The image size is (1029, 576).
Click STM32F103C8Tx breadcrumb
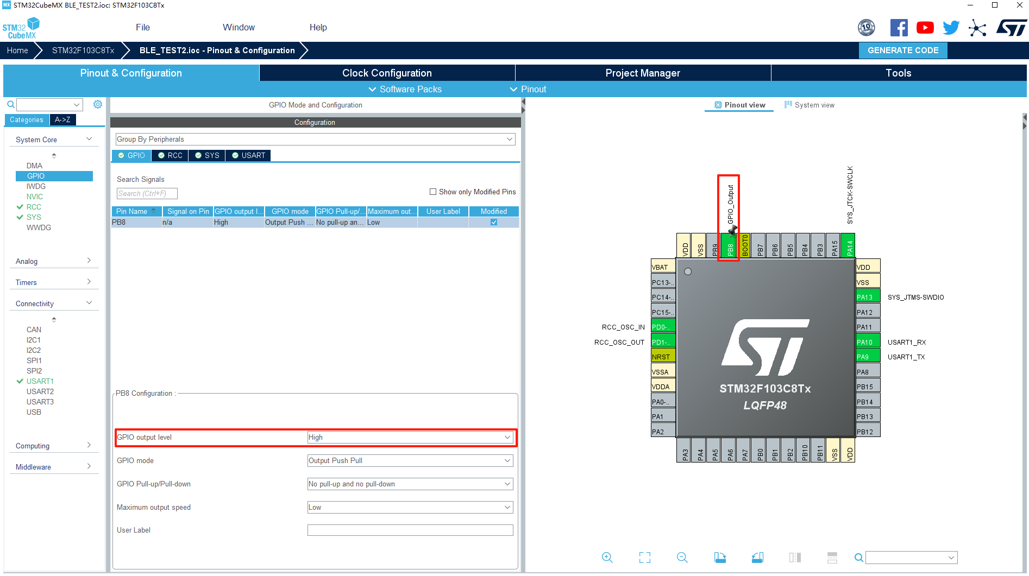point(83,50)
